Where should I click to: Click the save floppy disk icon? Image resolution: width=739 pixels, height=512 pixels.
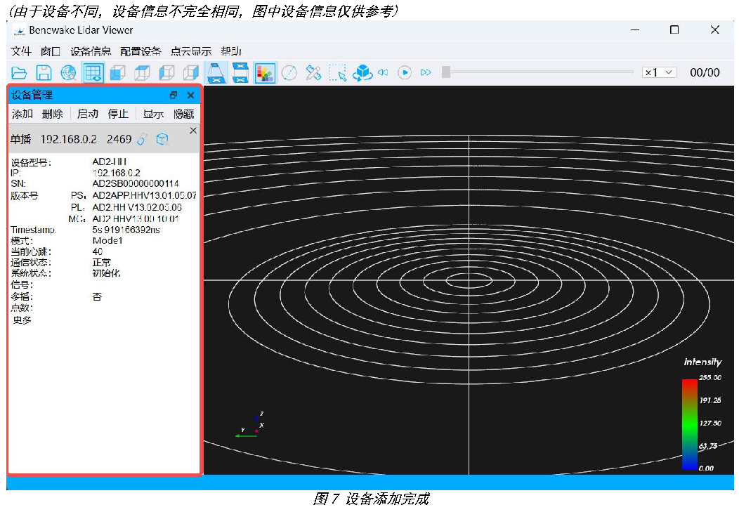point(44,73)
